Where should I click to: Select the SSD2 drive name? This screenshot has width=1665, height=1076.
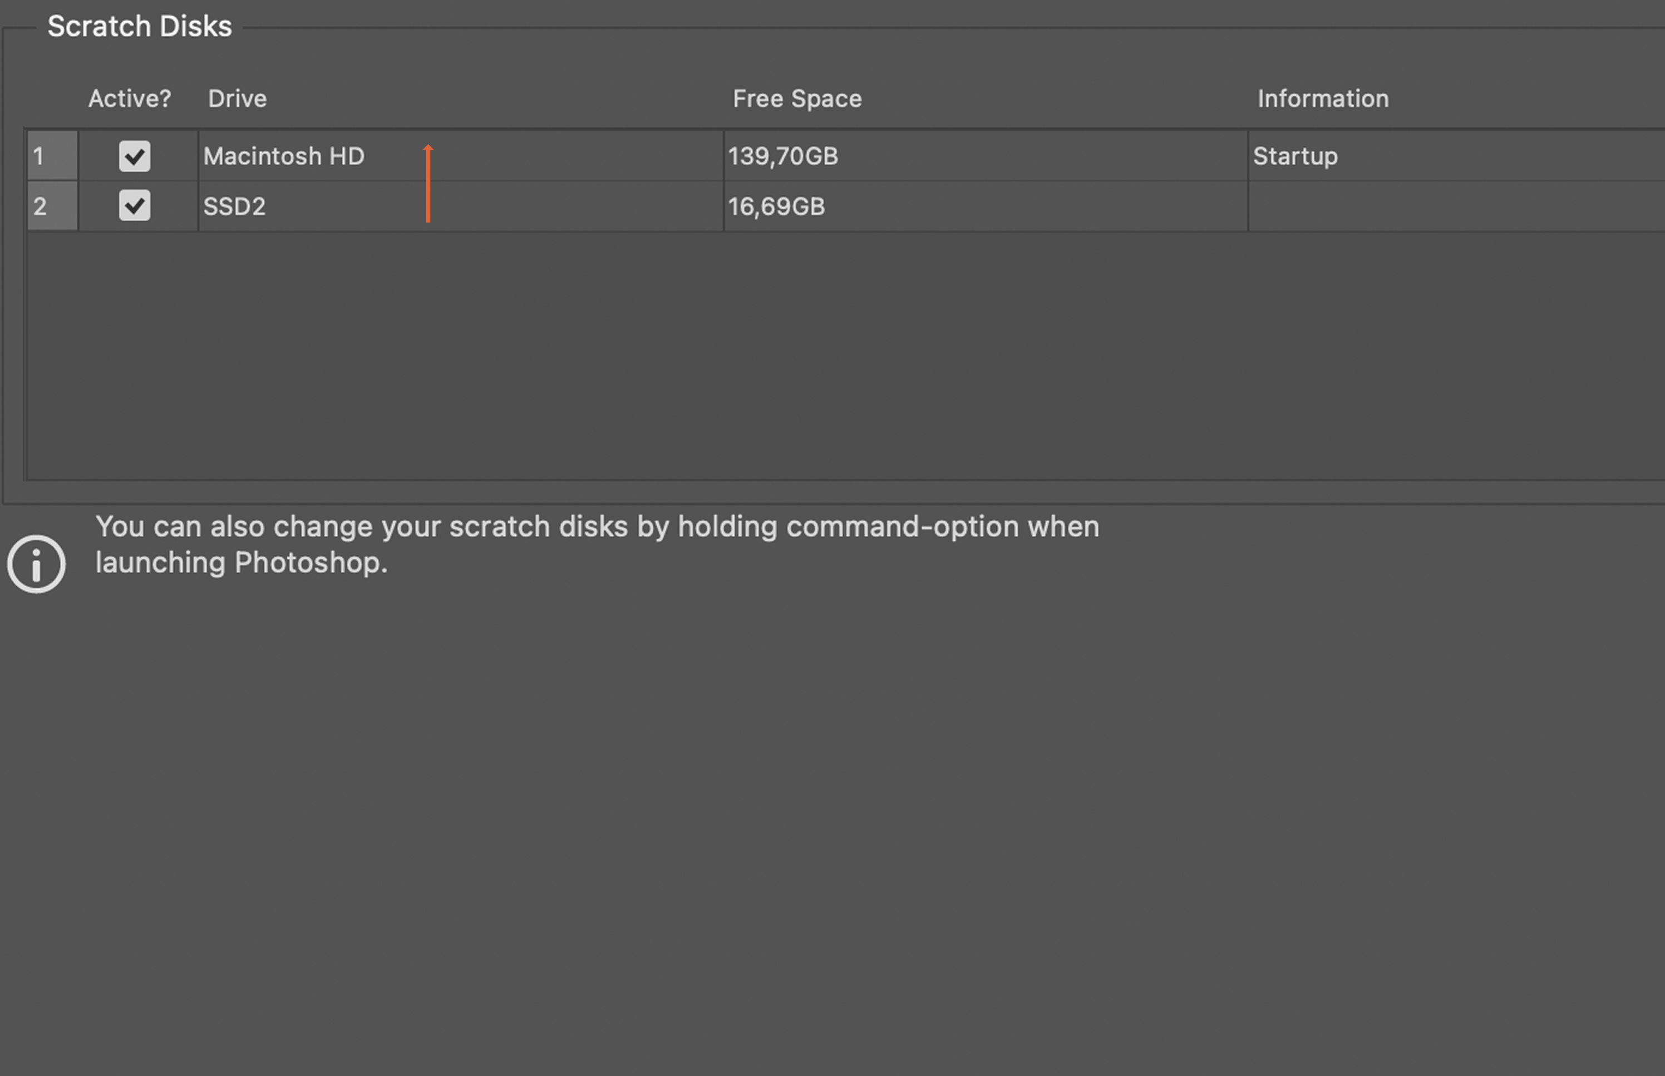(234, 207)
